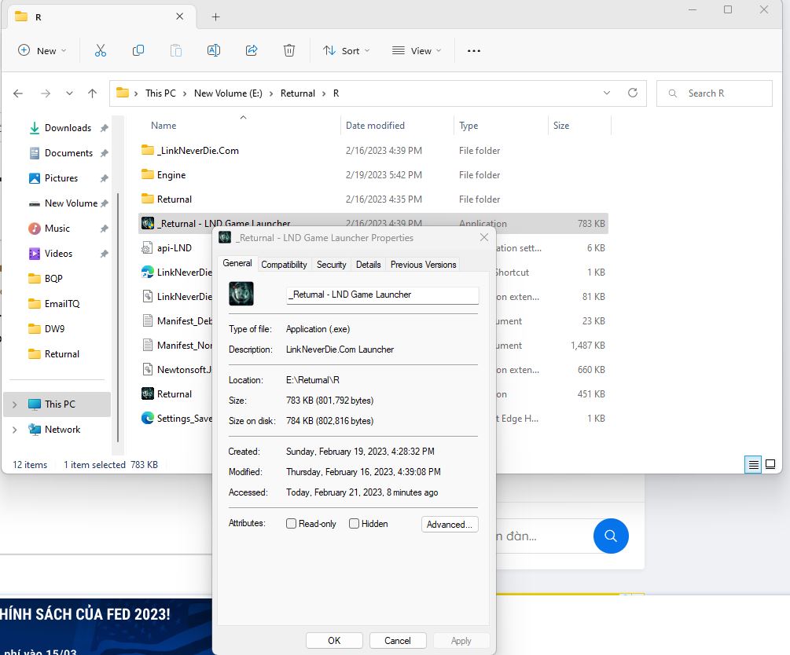Open Pictures in the sidebar
The height and width of the screenshot is (655, 790).
click(61, 178)
